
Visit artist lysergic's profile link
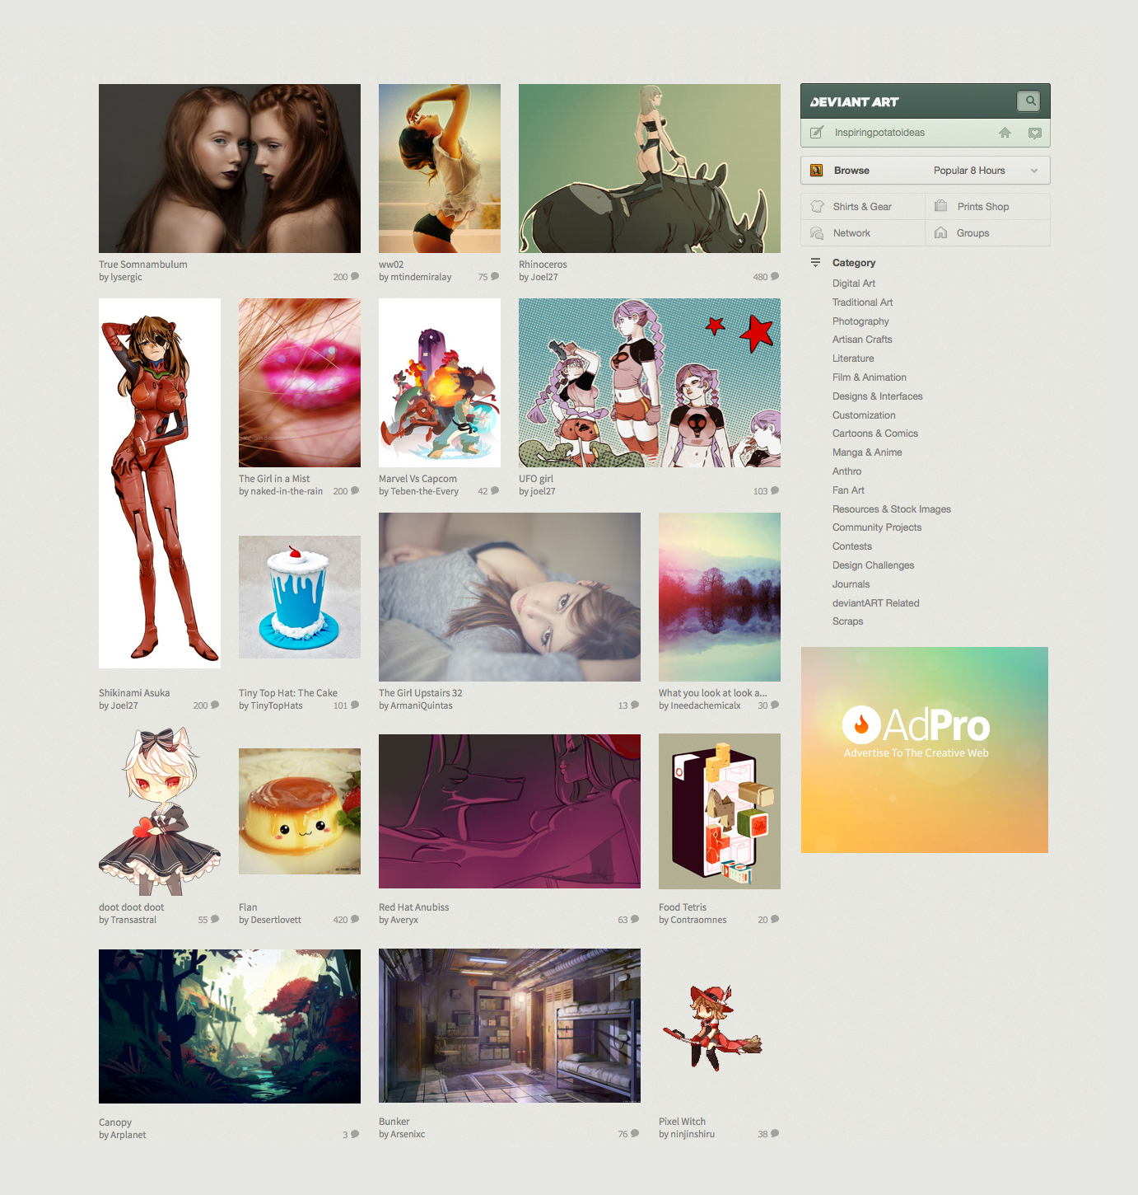point(126,277)
